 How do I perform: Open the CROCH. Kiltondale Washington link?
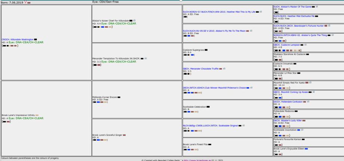tap(17, 39)
